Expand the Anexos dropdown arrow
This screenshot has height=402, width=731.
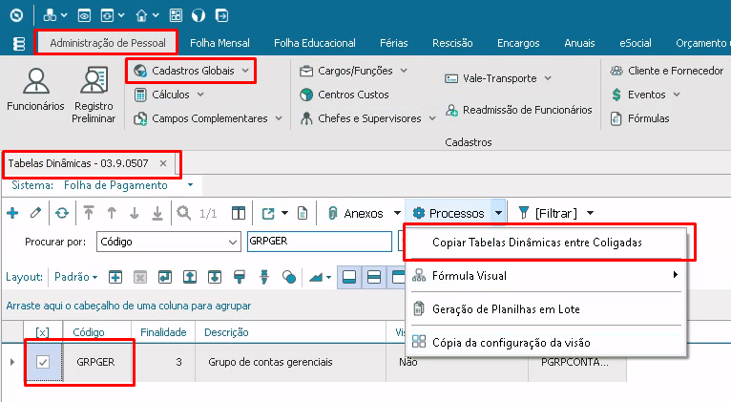[x=397, y=213]
